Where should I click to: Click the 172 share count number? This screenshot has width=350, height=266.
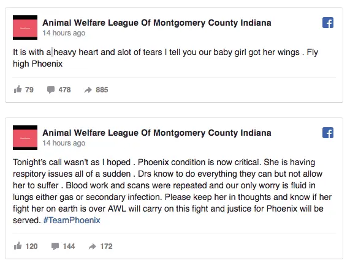[x=106, y=246]
